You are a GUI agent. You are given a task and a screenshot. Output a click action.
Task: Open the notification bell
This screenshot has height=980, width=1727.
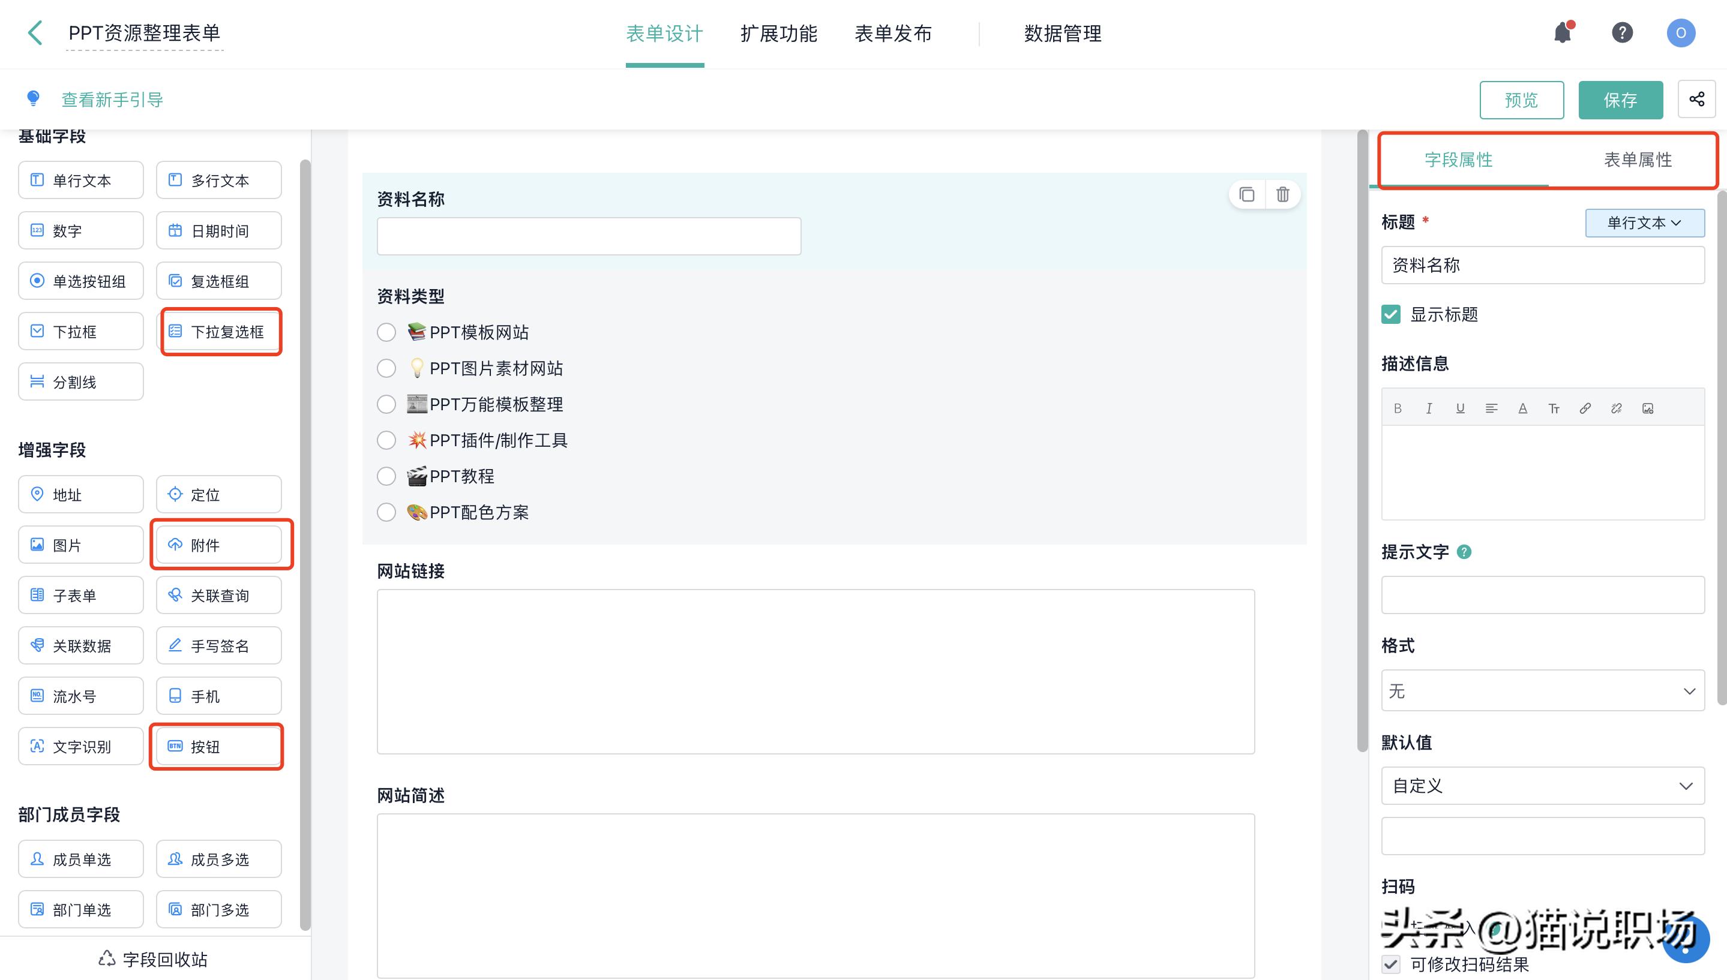(x=1562, y=32)
